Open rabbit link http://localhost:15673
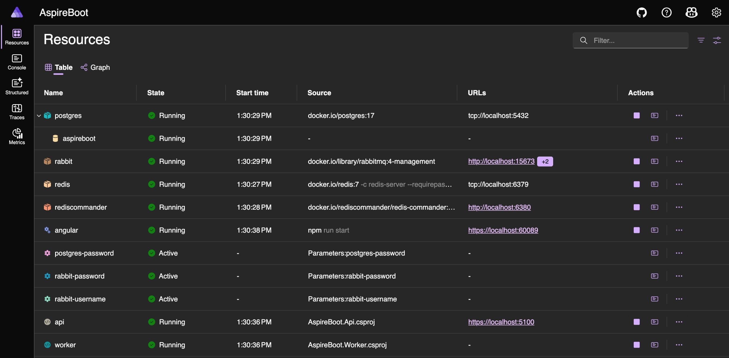Image resolution: width=729 pixels, height=358 pixels. (501, 161)
